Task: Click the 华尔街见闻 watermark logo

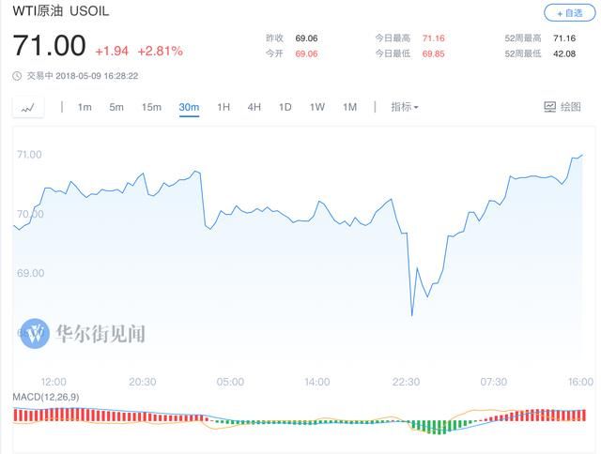Action: [35, 333]
